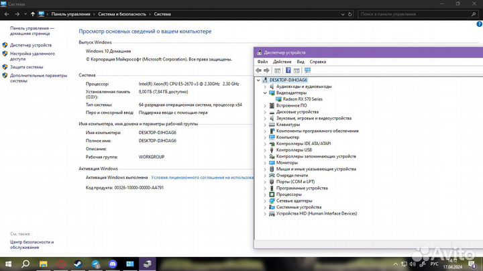This screenshot has width=483, height=271.
Task: Select the Компьютер tree node
Action: tap(287, 138)
